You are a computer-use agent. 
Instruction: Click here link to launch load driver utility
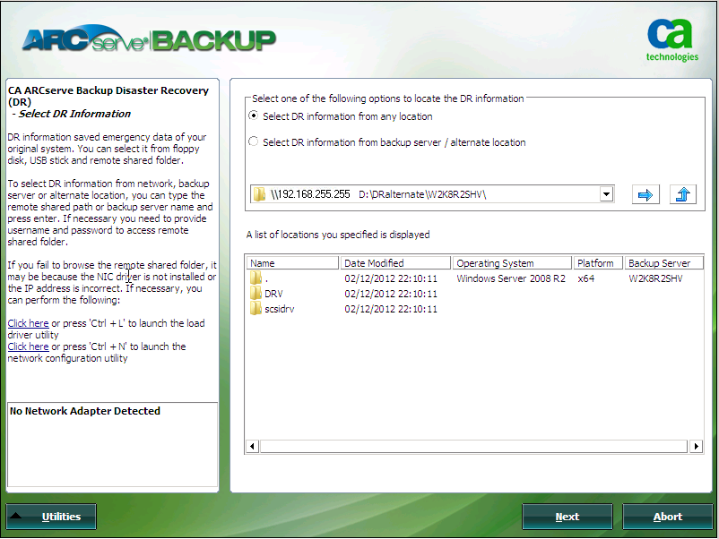coord(28,323)
